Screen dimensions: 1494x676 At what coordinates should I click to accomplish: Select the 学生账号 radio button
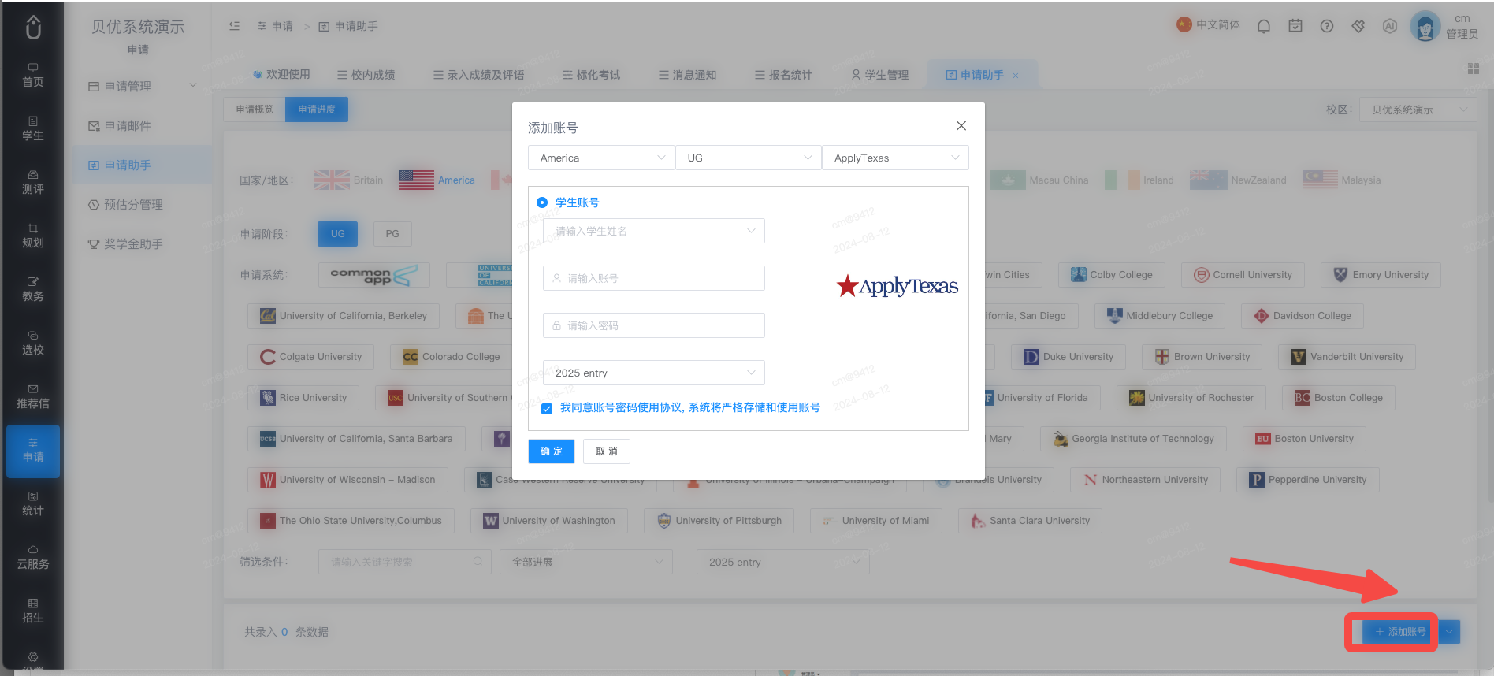point(542,202)
